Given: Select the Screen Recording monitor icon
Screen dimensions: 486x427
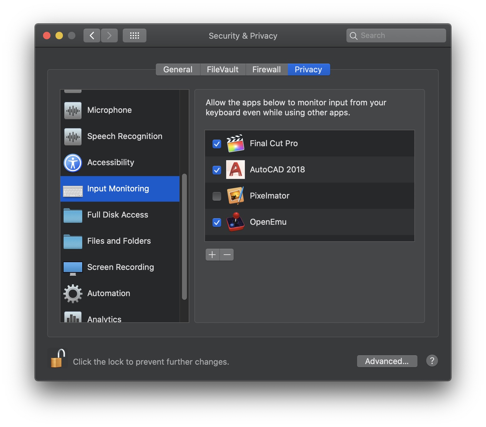Looking at the screenshot, I should [73, 268].
